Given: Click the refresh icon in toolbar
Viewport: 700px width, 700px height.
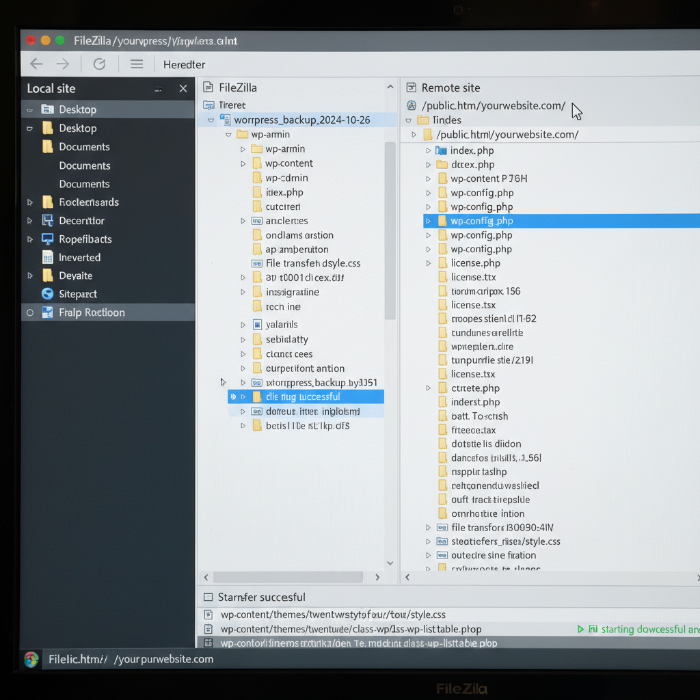Looking at the screenshot, I should [x=99, y=64].
